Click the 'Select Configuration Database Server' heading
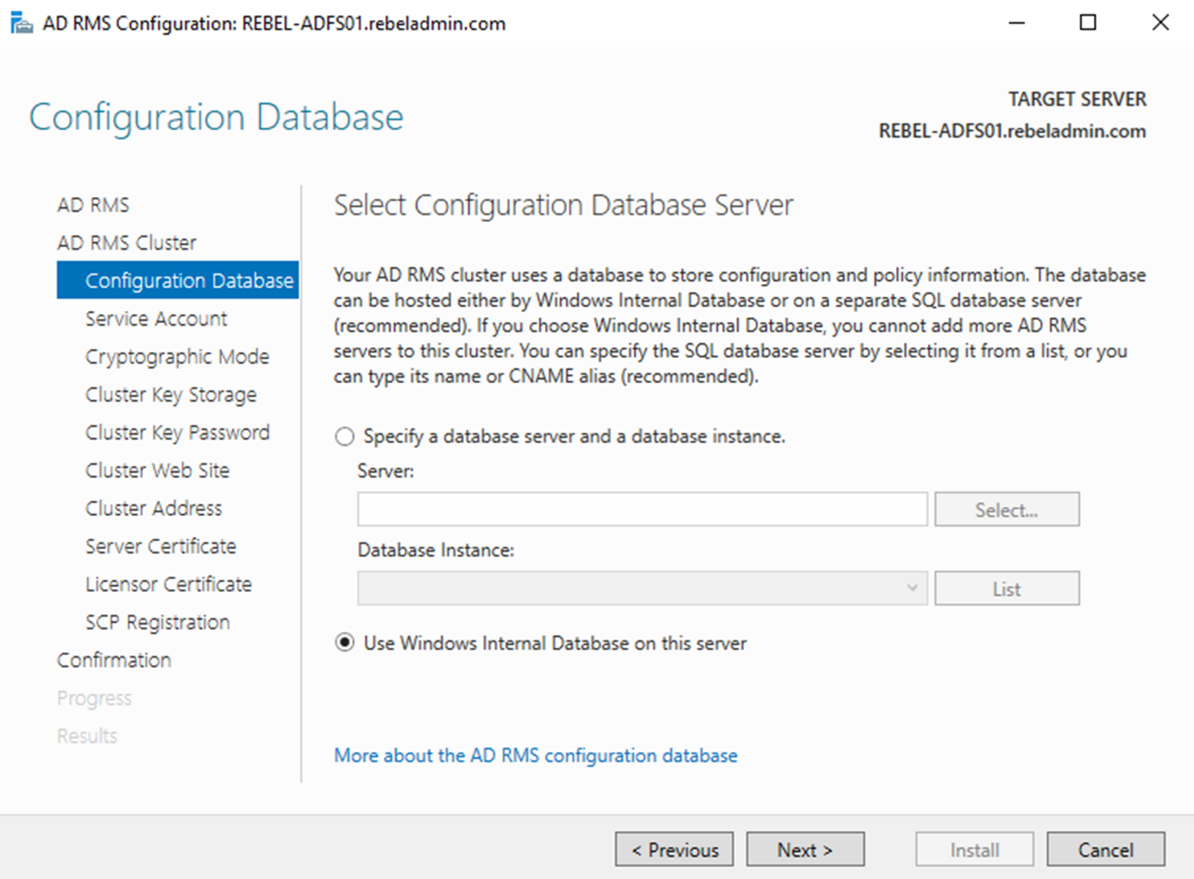1194x879 pixels. [564, 205]
